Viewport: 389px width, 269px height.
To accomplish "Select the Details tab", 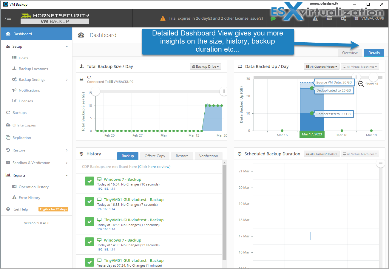I will pos(374,53).
